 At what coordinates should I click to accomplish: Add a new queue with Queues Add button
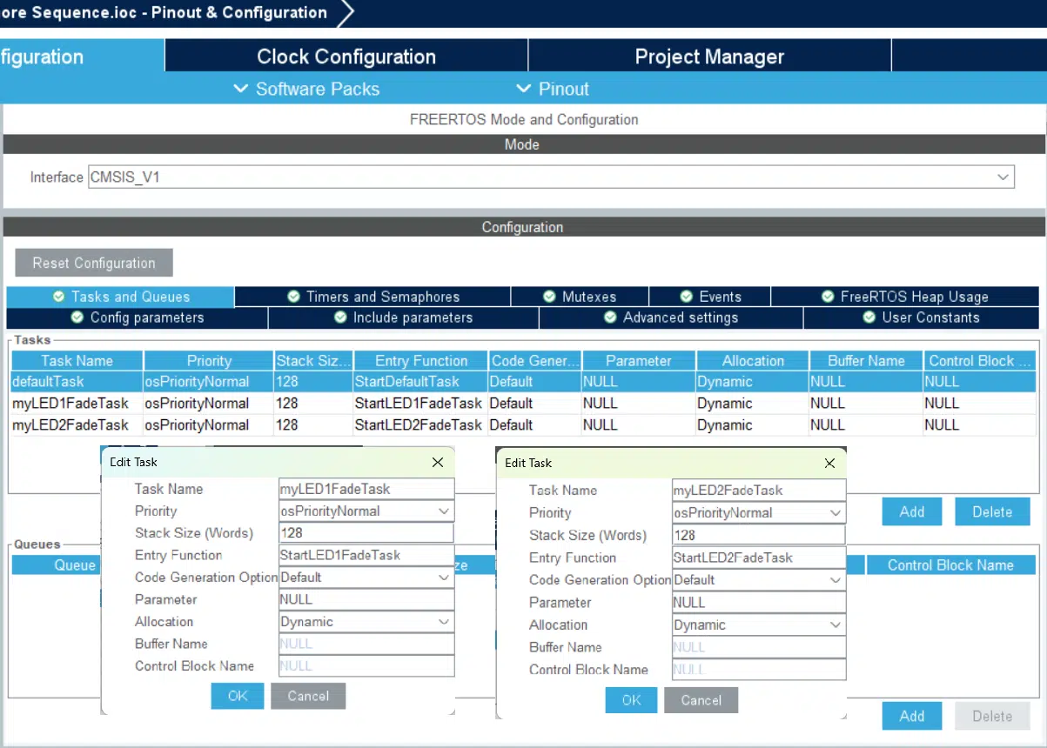912,716
